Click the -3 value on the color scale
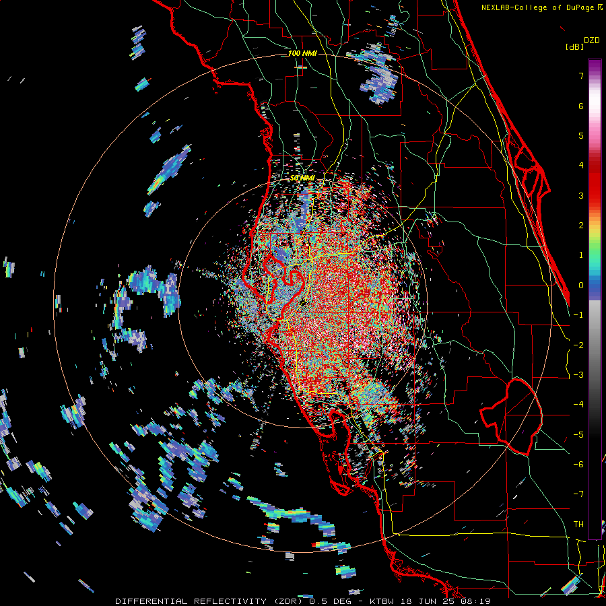The height and width of the screenshot is (606, 606). coord(578,375)
